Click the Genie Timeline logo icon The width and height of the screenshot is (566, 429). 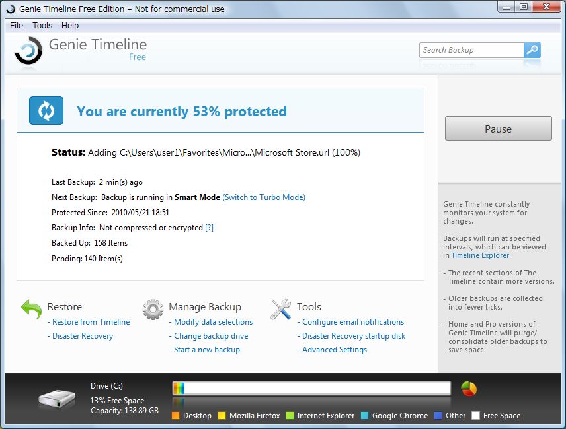[x=28, y=51]
